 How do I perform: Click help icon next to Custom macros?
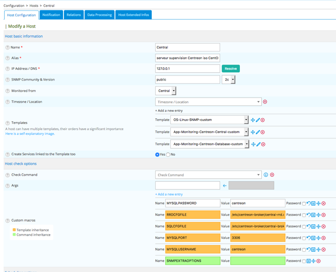8,220
